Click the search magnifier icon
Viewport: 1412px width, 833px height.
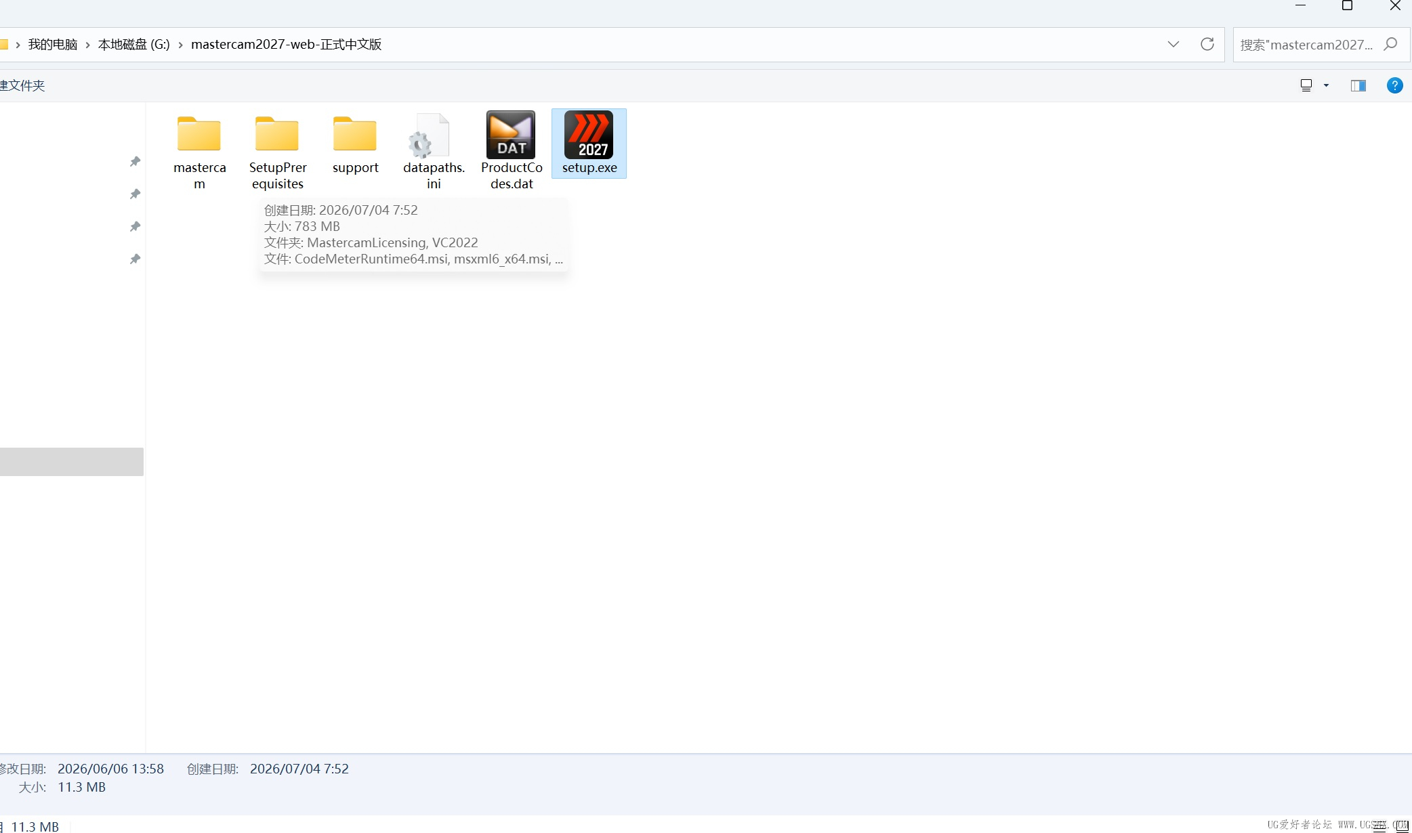pos(1390,44)
